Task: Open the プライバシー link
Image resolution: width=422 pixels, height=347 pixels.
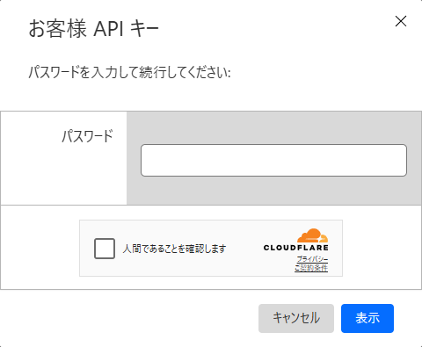Action: [x=312, y=259]
